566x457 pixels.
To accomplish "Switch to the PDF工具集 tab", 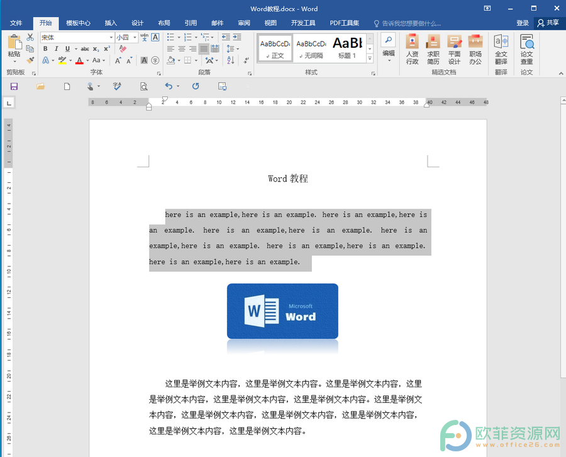I will coord(345,23).
